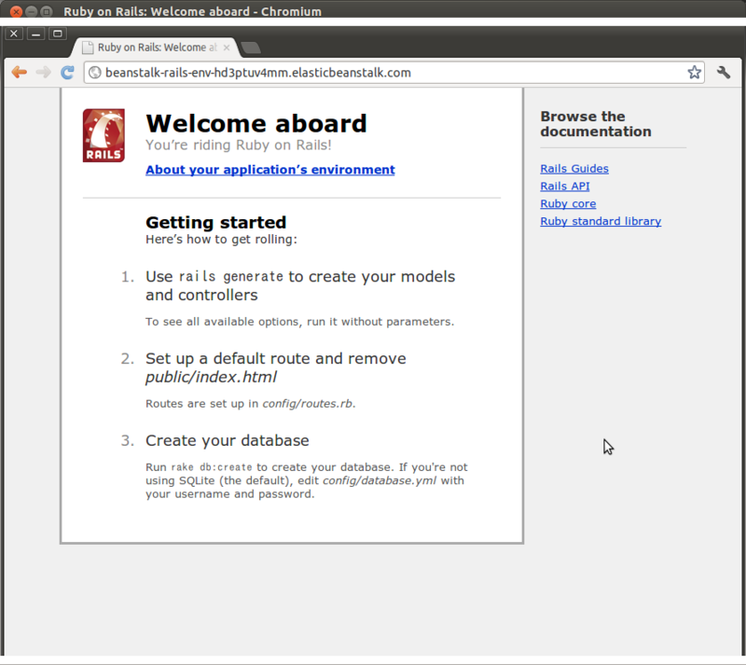Minimize with the inner window dash button

pos(35,34)
